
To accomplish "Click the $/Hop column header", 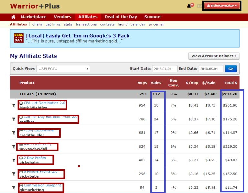I will click(192, 83).
